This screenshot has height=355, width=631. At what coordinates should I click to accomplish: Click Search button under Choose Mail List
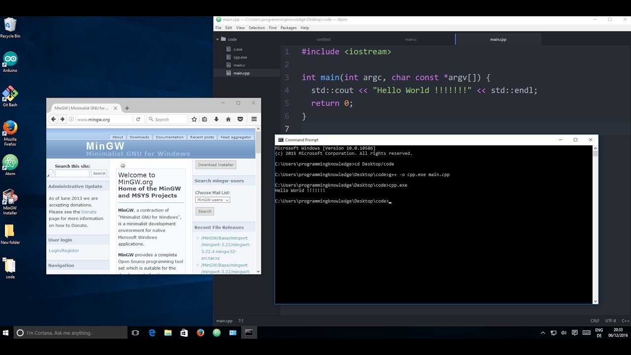[205, 212]
